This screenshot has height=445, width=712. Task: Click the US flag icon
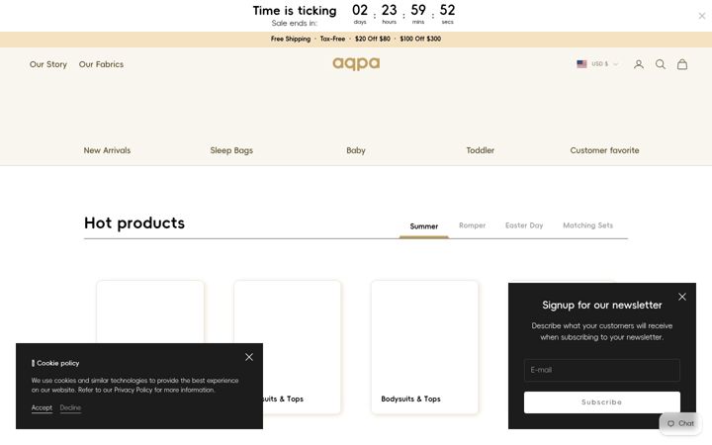point(581,64)
